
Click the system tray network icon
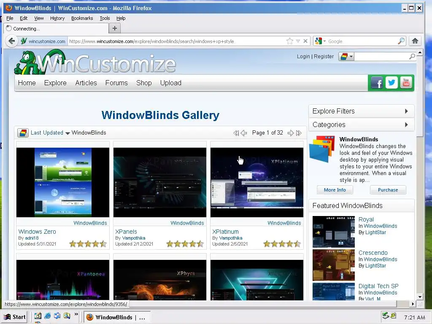pyautogui.click(x=386, y=316)
